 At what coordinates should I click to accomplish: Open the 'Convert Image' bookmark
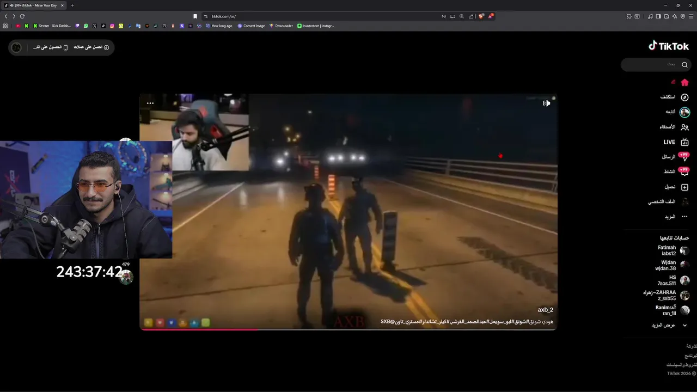coord(251,26)
